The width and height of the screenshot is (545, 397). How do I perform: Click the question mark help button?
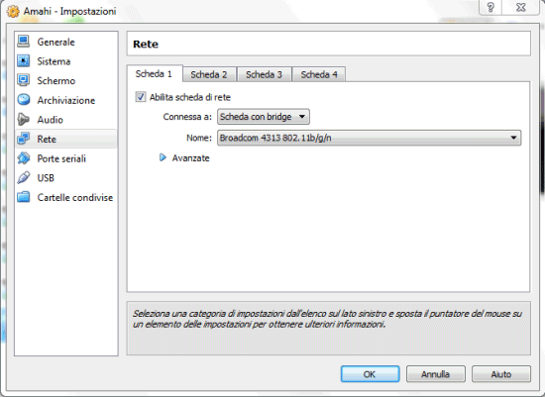[x=490, y=7]
